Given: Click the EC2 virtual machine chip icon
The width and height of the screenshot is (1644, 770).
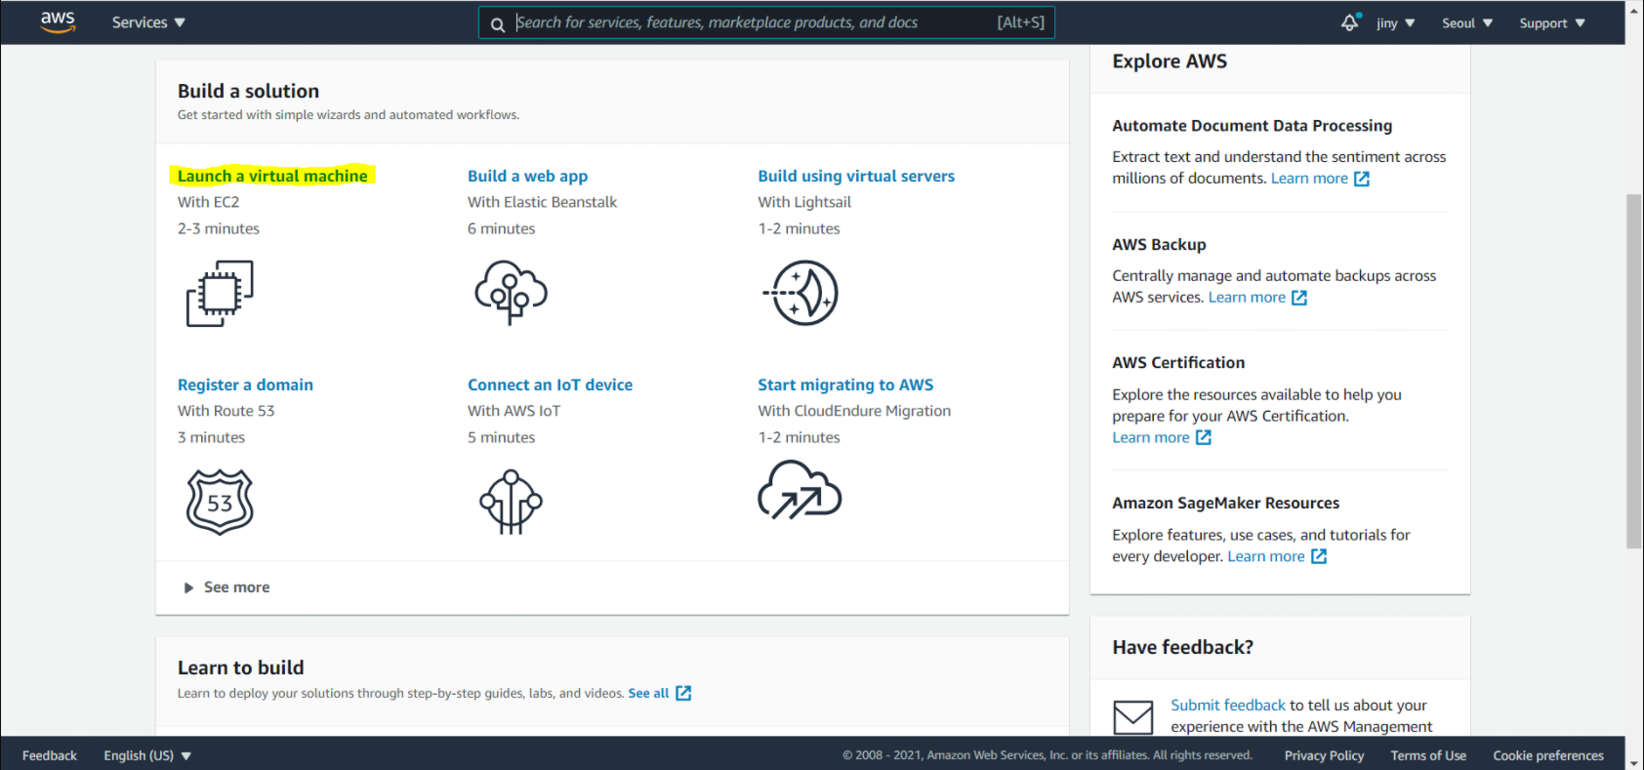Looking at the screenshot, I should pos(220,293).
